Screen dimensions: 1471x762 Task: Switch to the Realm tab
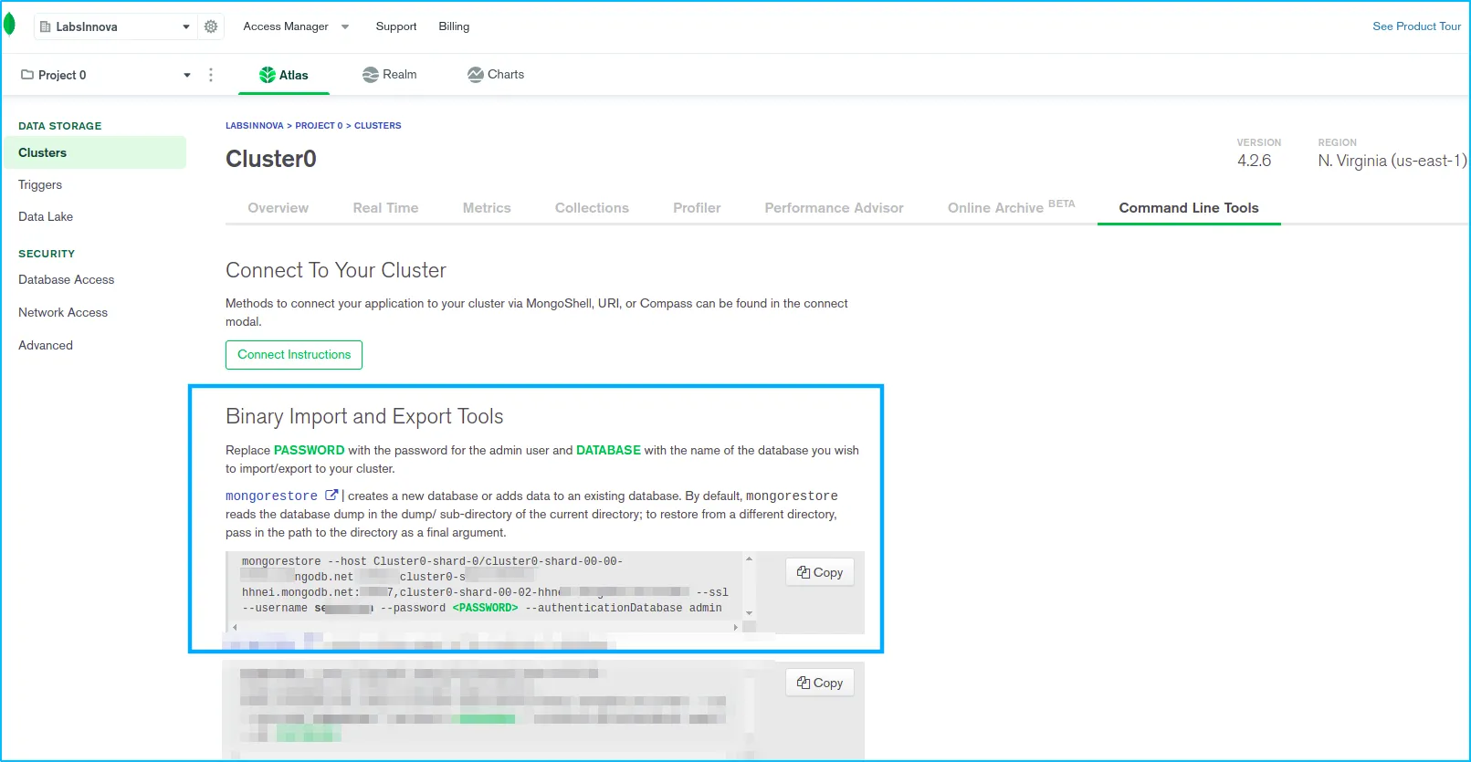pos(390,75)
